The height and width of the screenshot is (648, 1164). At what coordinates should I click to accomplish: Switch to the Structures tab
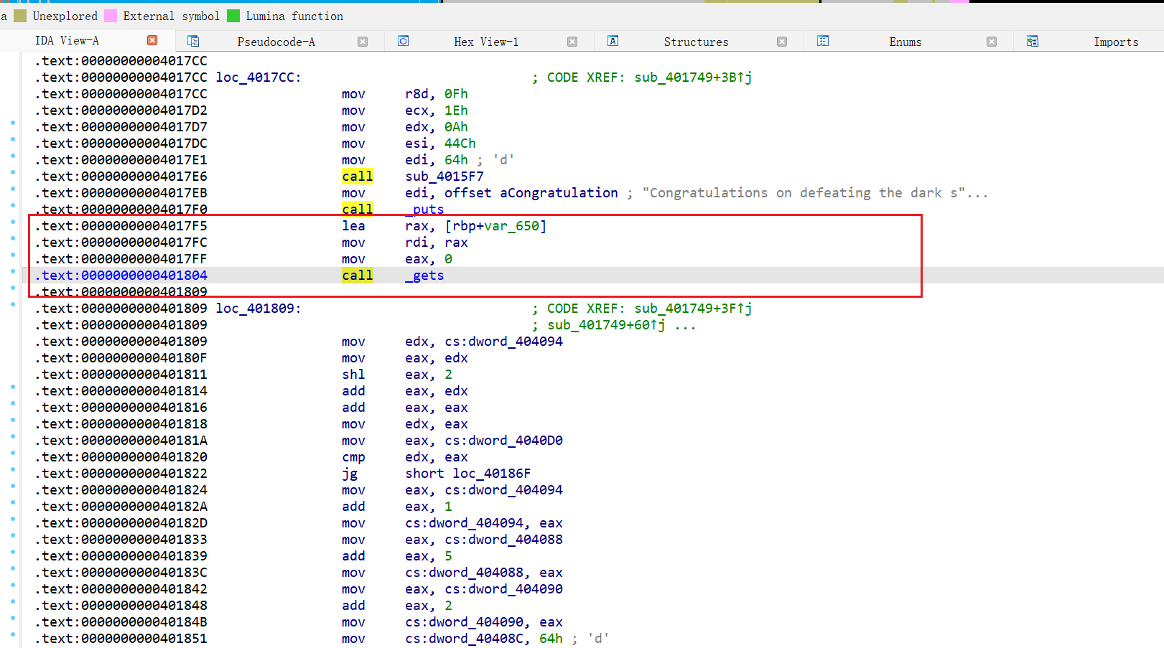(696, 42)
